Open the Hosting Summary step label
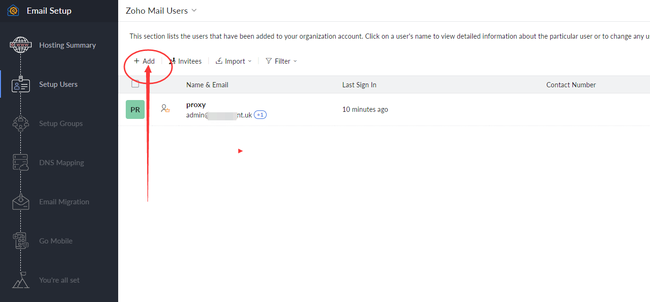 pos(68,45)
